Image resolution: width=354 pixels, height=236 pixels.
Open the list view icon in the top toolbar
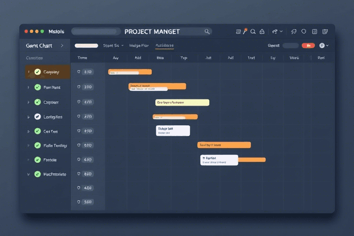[x=238, y=31]
